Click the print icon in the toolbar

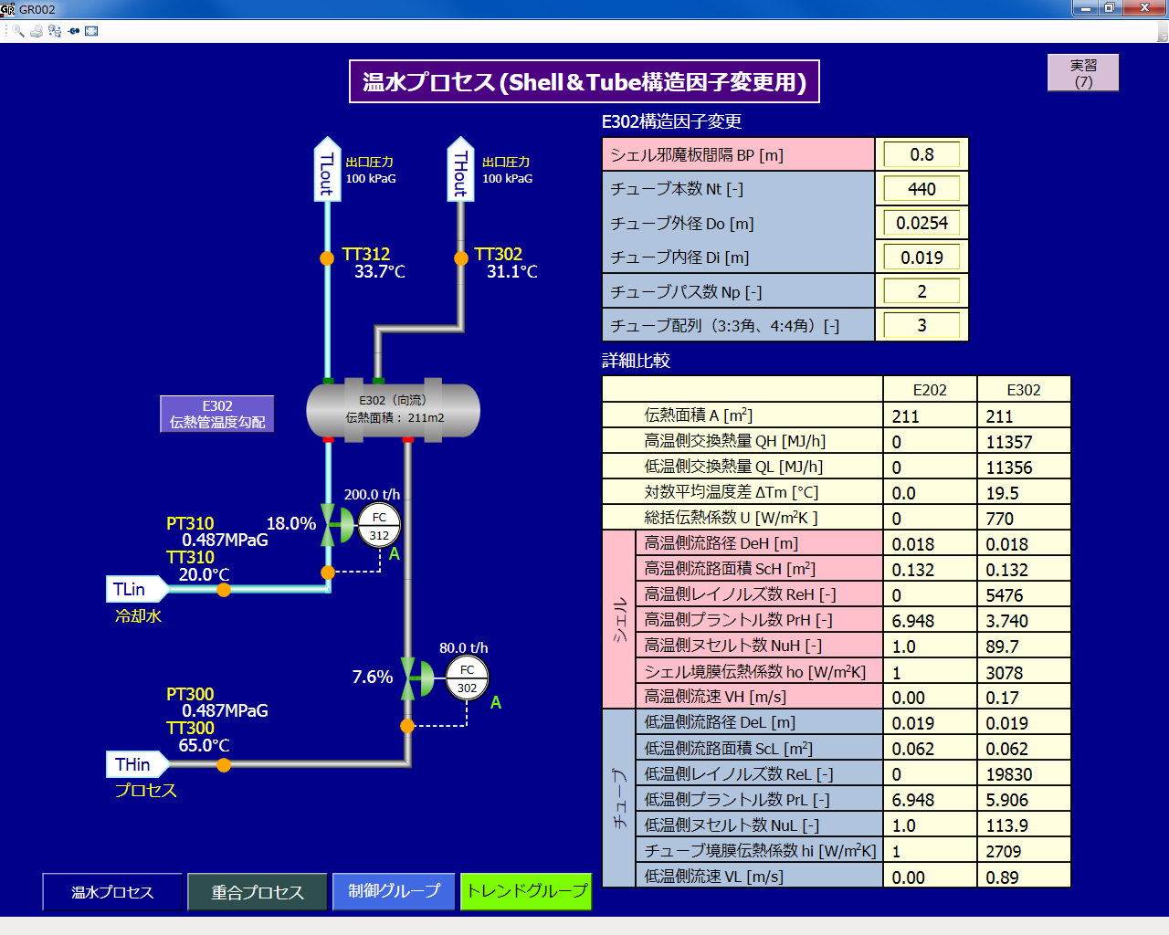[x=36, y=30]
